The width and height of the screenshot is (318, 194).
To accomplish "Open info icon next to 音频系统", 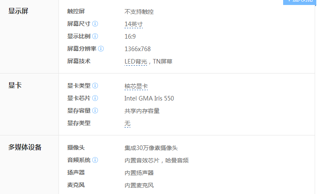I will (95, 160).
